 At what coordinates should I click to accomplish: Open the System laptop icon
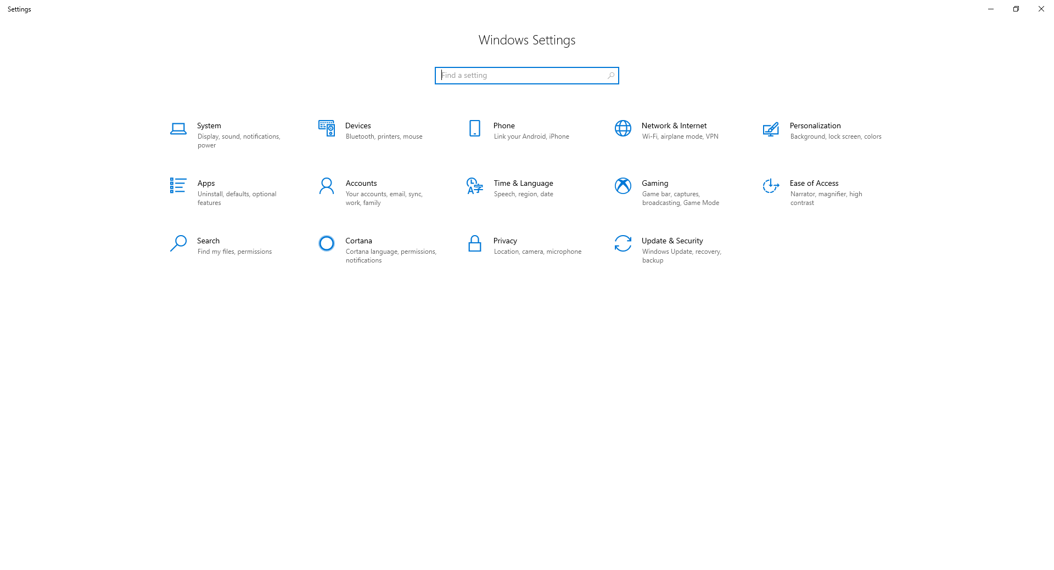tap(178, 129)
